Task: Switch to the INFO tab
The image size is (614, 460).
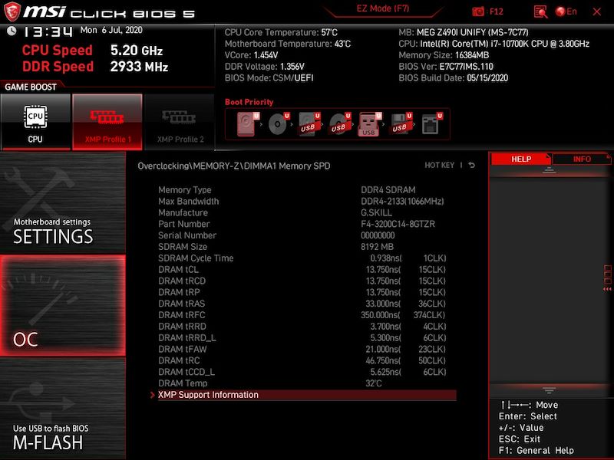Action: (x=582, y=159)
